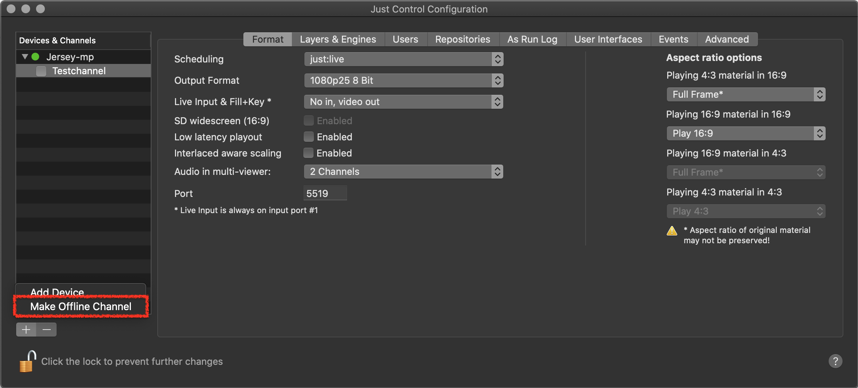
Task: Switch to the Events tab
Action: coord(673,39)
